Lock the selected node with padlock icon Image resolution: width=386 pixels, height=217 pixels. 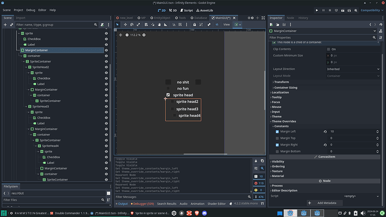195,25
